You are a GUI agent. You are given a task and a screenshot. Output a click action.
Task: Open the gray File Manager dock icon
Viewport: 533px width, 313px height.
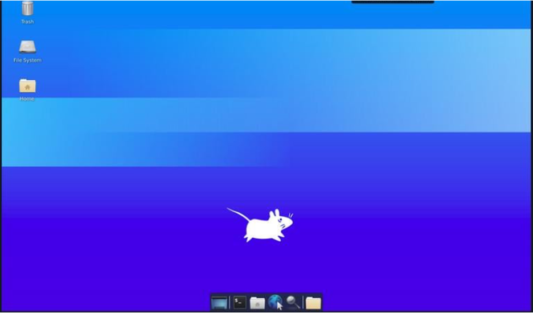pos(257,302)
